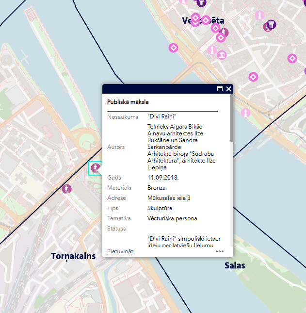306x313 pixels.
Task: Click the diamond marker on the riverside embankment
Action: click(173, 48)
